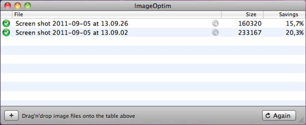Click green checkmark for 13.09.26 screenshot
The image size is (306, 125).
point(6,23)
